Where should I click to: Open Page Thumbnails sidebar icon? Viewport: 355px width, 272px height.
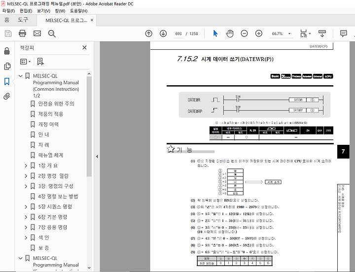7,67
